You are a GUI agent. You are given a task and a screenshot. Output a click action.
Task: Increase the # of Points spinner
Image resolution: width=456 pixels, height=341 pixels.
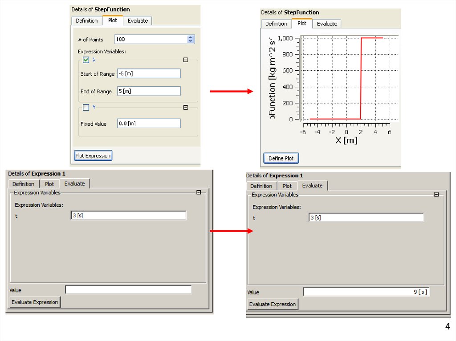[191, 37]
